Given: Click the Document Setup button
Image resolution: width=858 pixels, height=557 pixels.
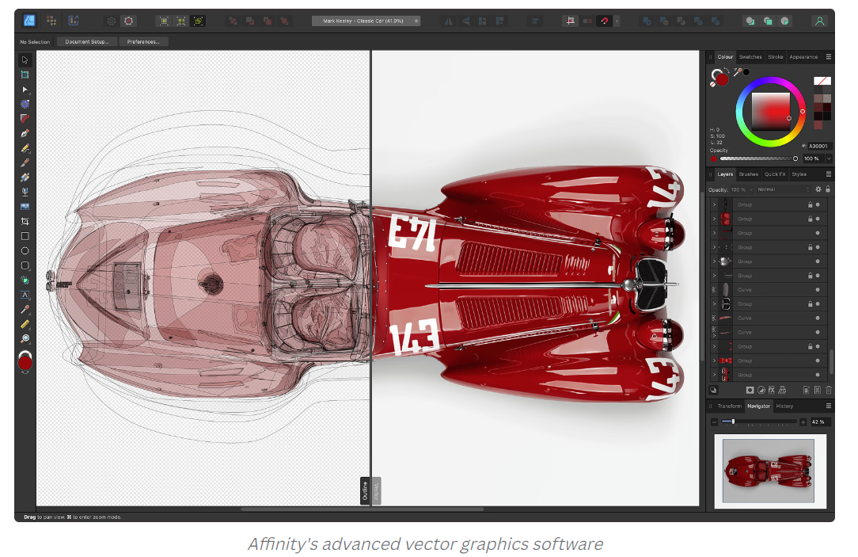Looking at the screenshot, I should 86,41.
